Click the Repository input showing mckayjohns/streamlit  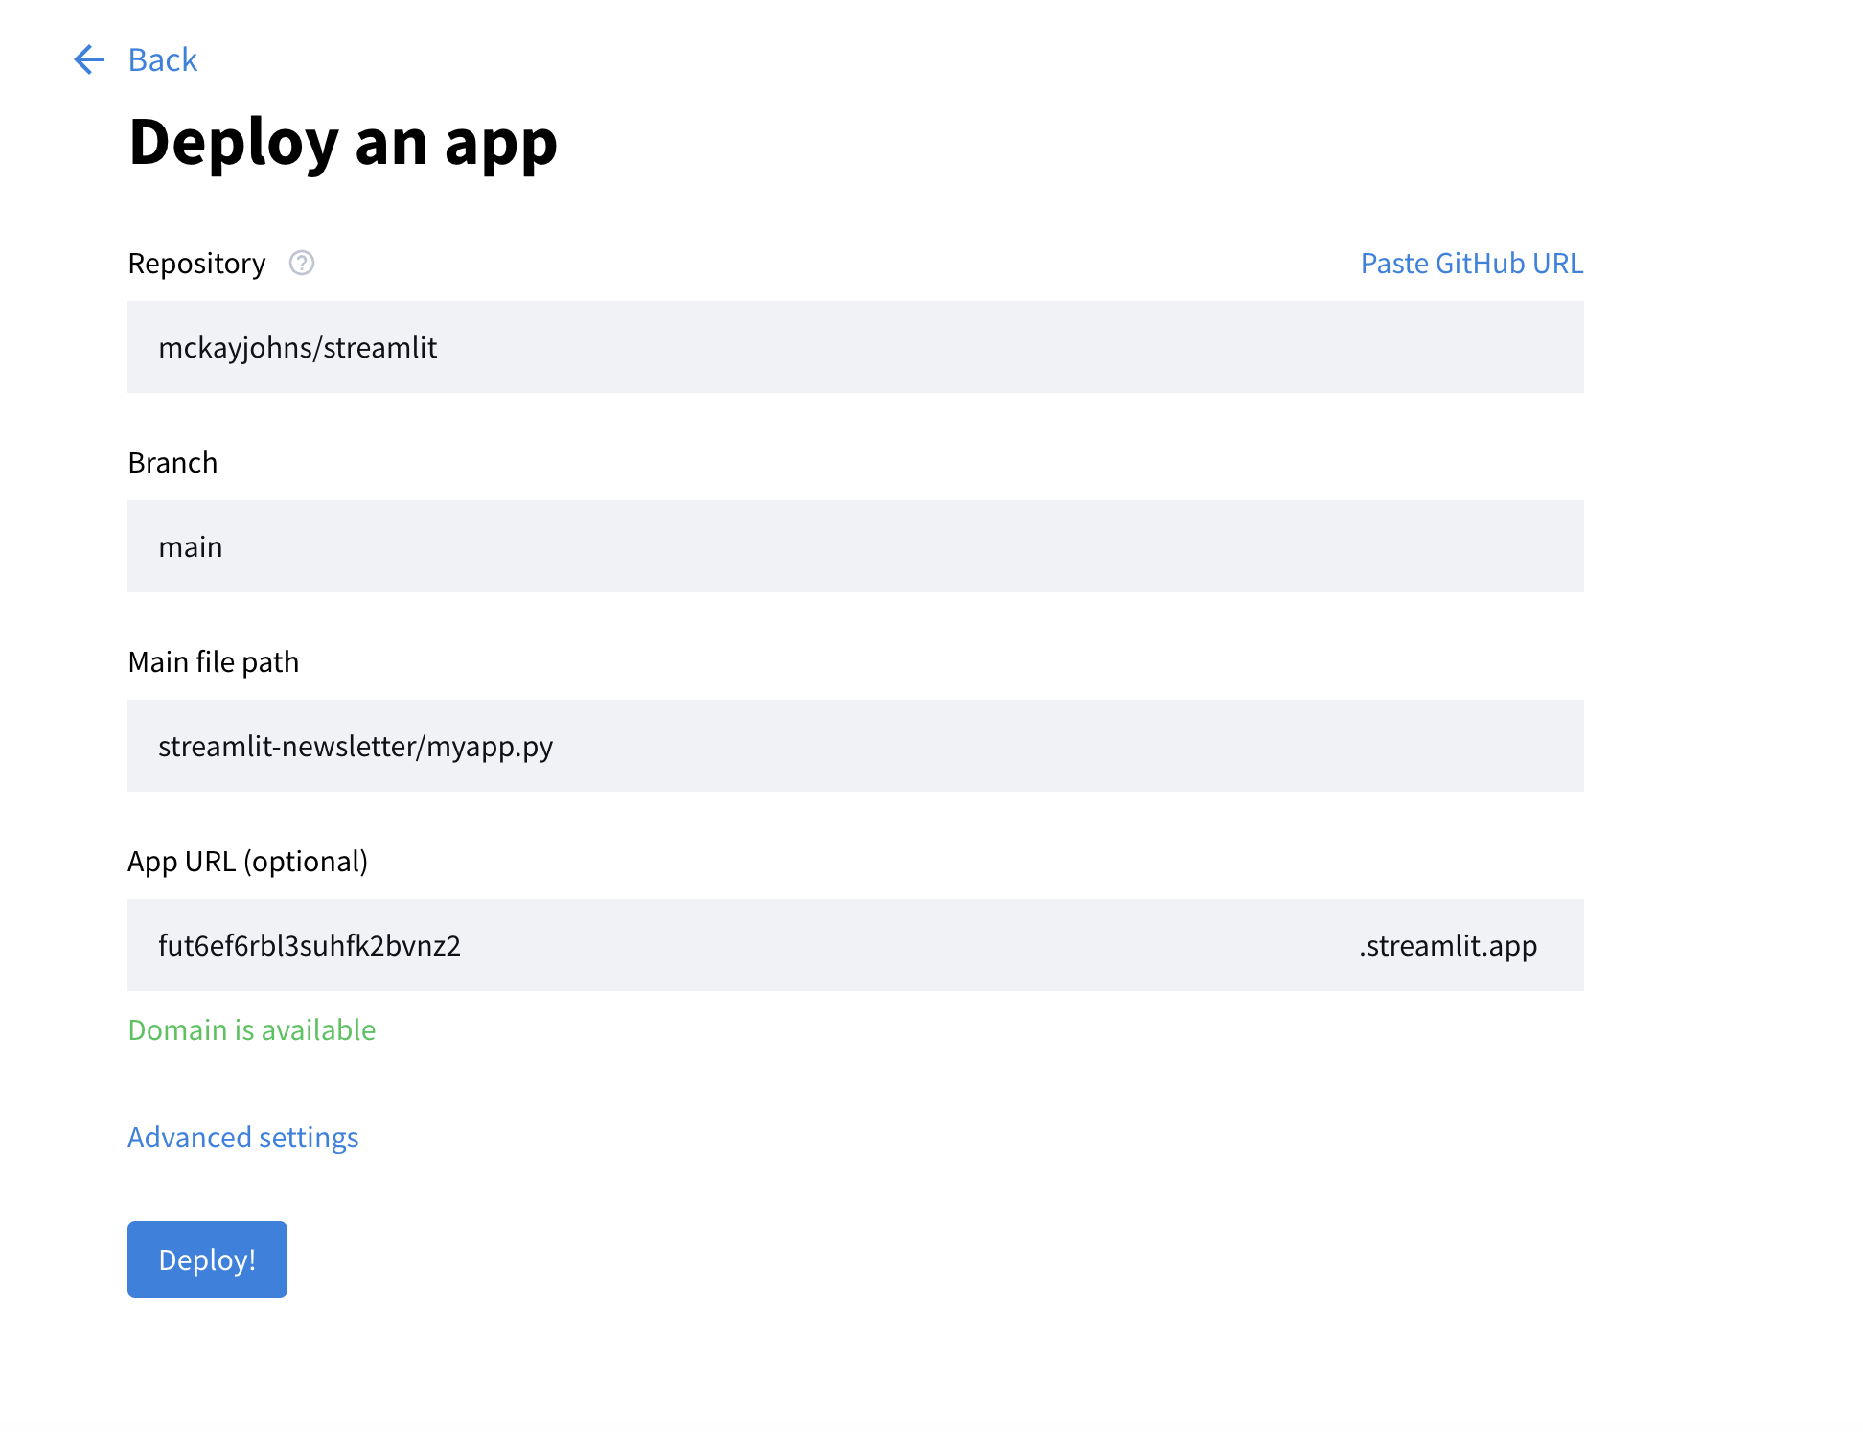point(855,347)
